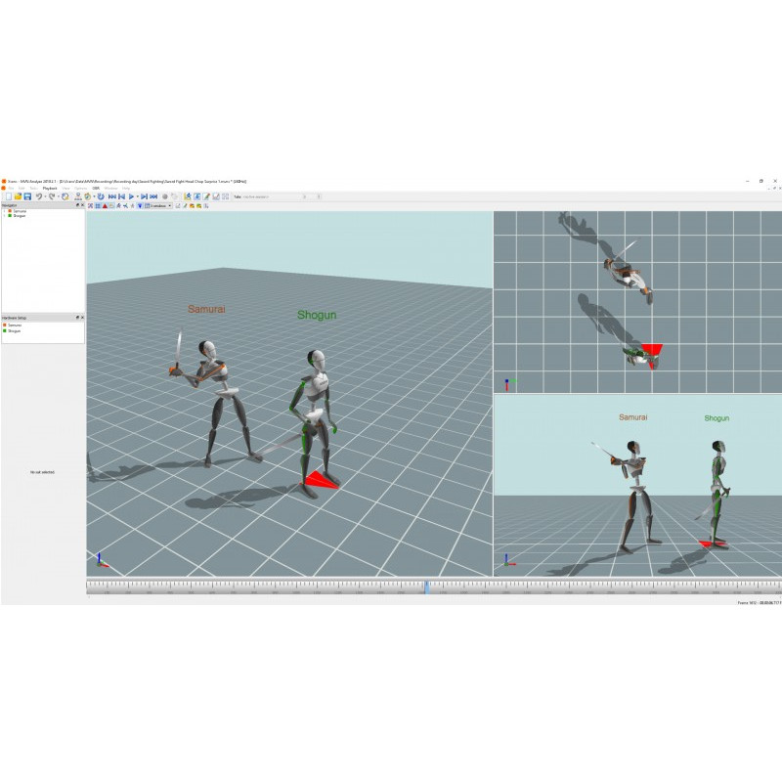Click the New file icon
Image resolution: width=782 pixels, height=782 pixels.
tap(7, 196)
